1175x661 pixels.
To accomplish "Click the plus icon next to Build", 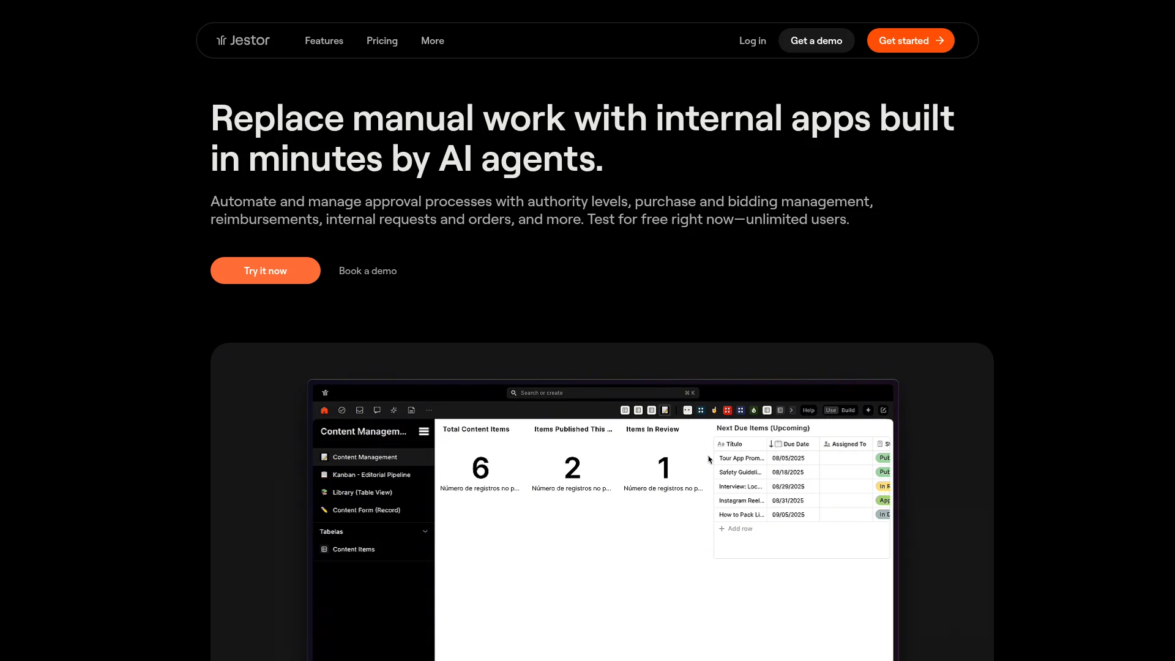I will coord(868,410).
